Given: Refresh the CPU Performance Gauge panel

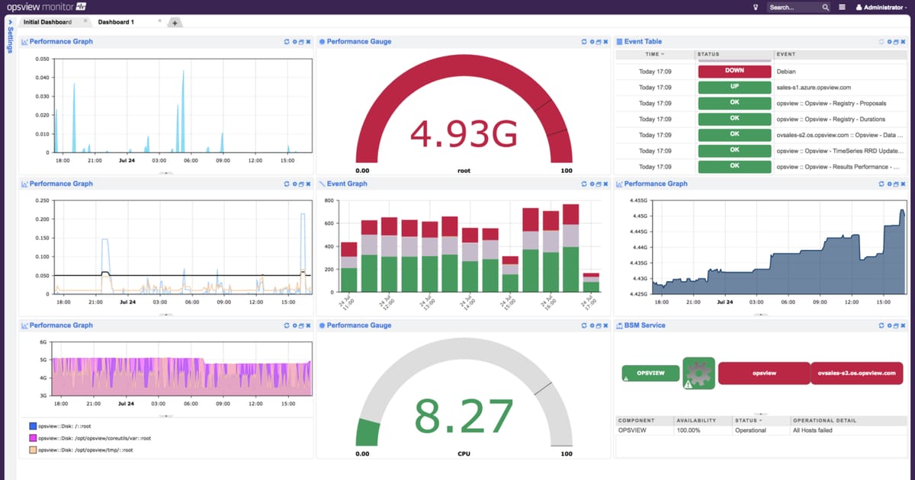Looking at the screenshot, I should point(583,325).
